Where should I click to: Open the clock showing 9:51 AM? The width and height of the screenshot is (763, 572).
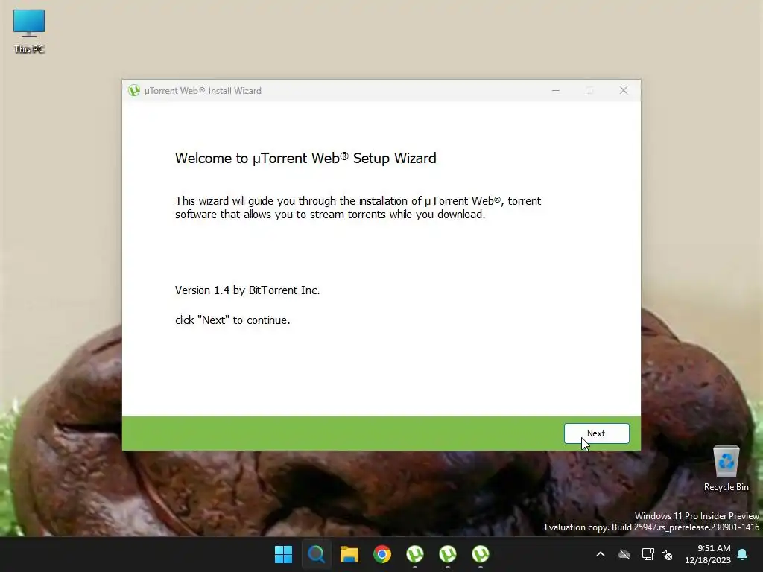[x=708, y=554]
